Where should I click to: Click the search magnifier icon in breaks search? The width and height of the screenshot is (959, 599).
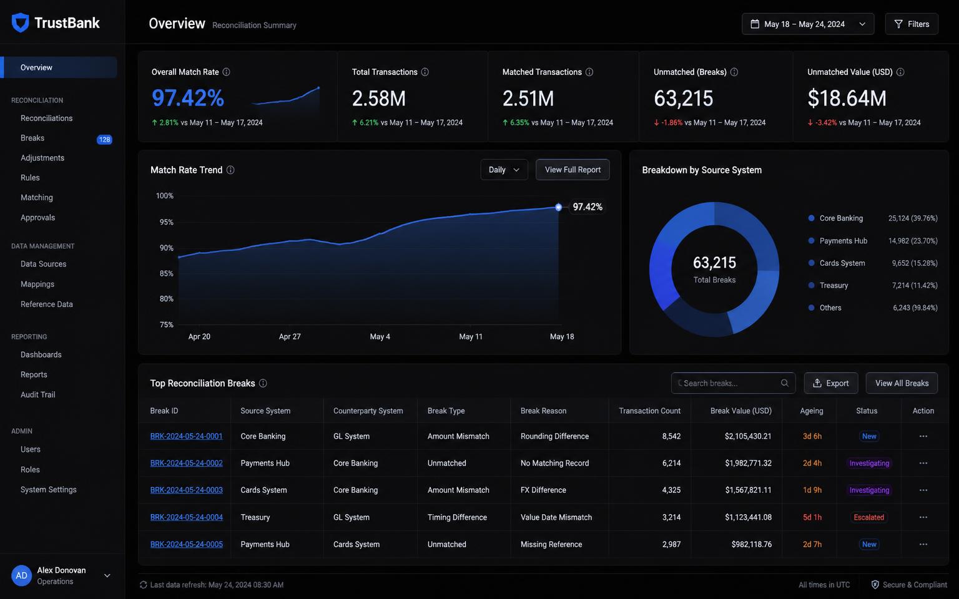click(785, 383)
